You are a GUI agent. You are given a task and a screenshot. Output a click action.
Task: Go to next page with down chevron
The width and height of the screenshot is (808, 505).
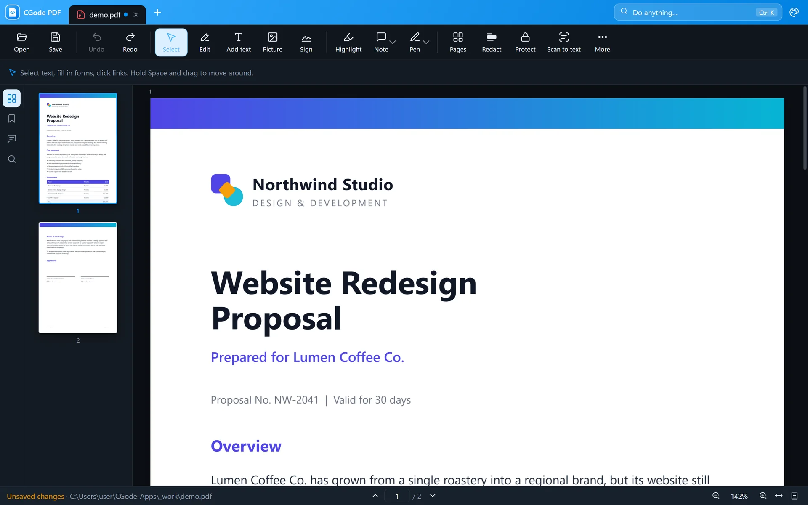433,496
